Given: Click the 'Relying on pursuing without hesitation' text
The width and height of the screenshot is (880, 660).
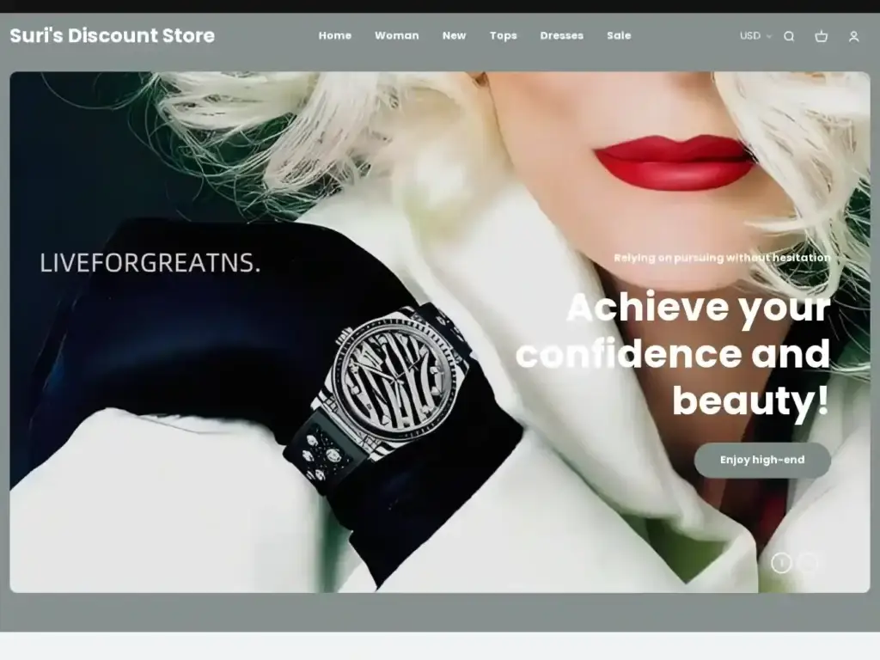Looking at the screenshot, I should 722,258.
